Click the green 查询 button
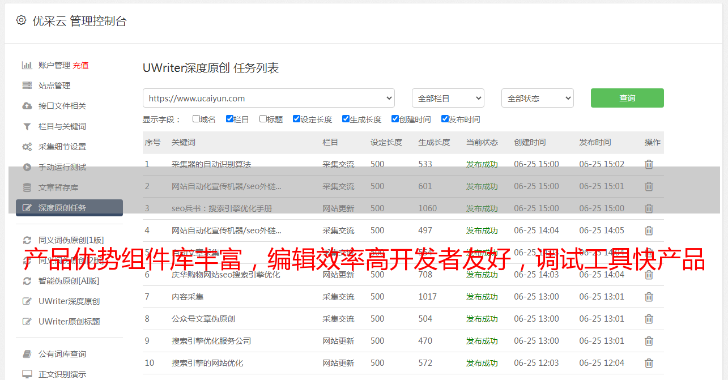 pos(627,98)
